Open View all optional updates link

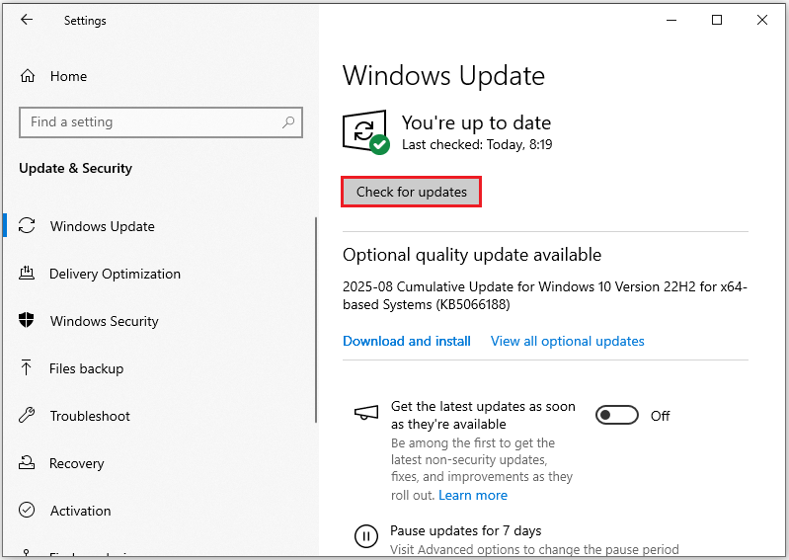[567, 341]
